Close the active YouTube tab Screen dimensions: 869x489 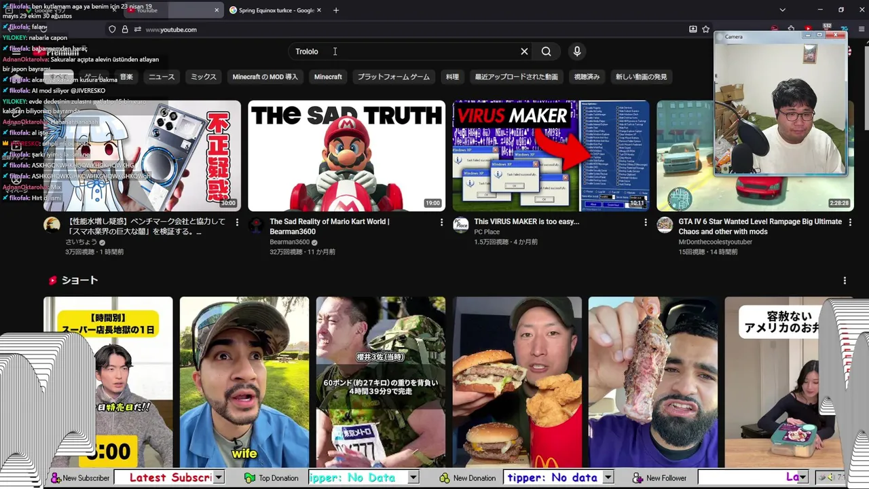click(x=217, y=10)
